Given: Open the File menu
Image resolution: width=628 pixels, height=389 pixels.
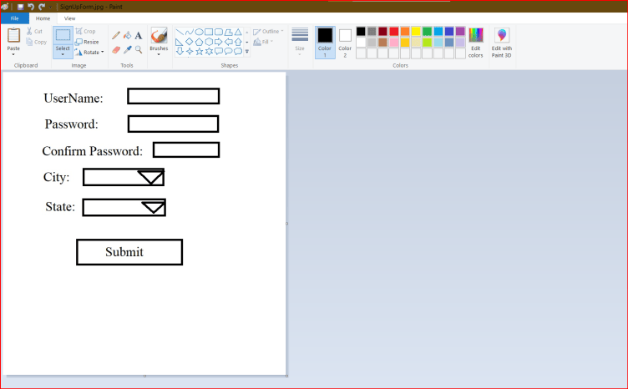Looking at the screenshot, I should (x=14, y=18).
